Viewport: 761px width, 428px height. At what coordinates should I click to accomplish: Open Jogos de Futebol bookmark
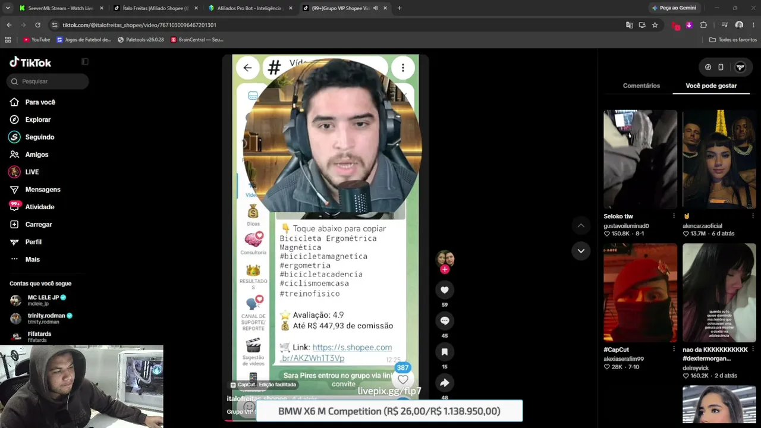(84, 40)
